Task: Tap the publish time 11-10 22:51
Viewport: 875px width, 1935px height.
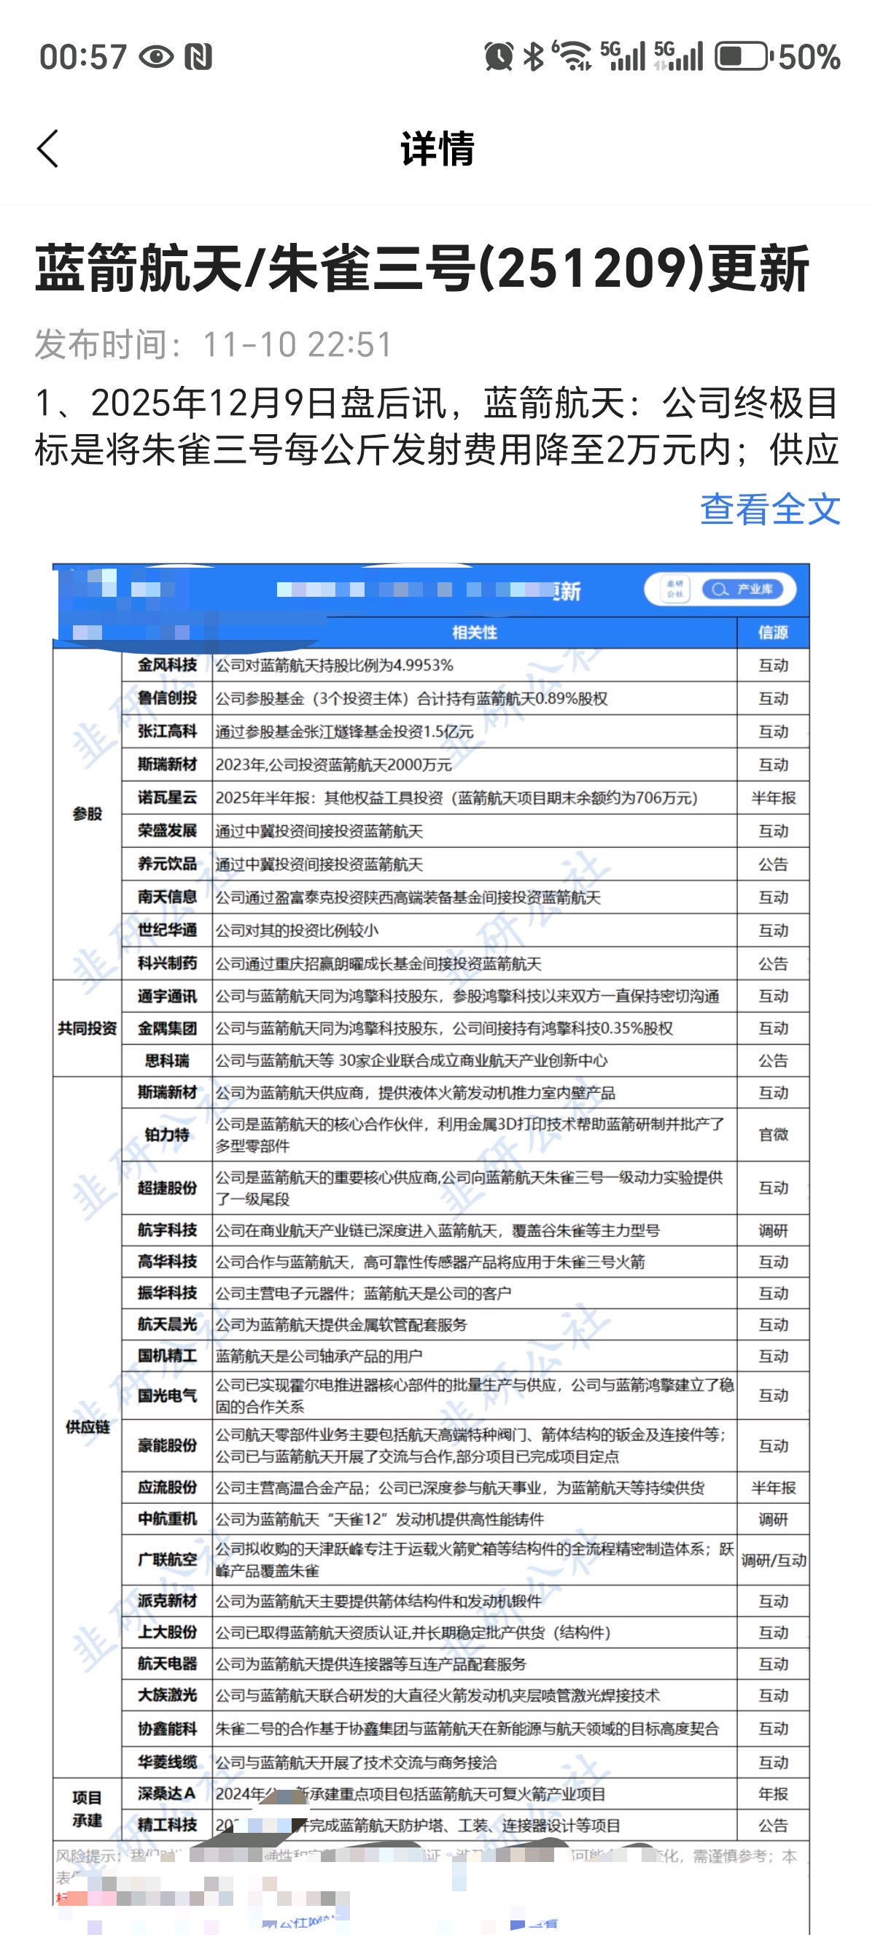Action: click(x=297, y=345)
